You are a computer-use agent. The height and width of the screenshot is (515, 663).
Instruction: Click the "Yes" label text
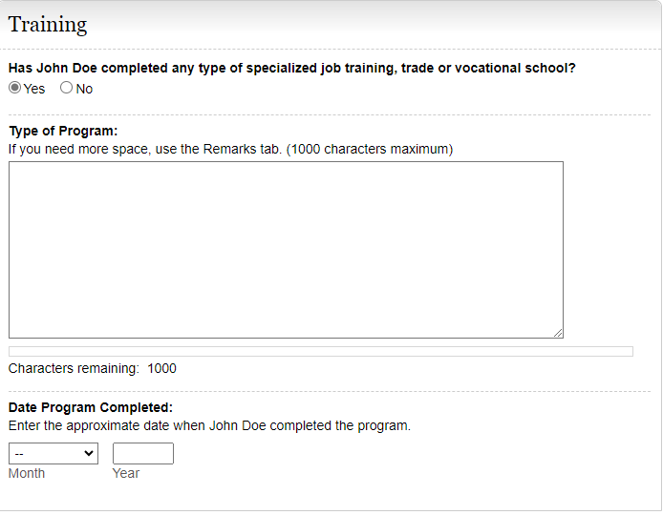34,89
